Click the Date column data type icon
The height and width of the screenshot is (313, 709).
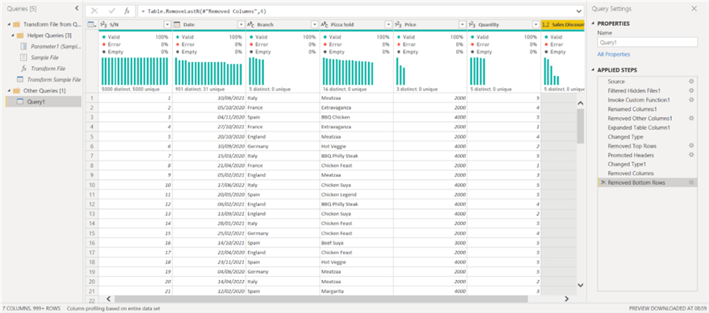tap(177, 25)
